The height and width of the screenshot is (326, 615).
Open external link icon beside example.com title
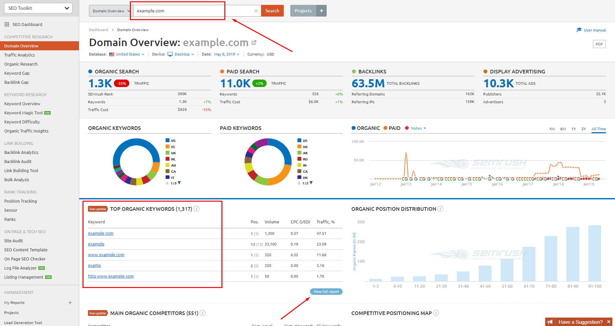254,43
